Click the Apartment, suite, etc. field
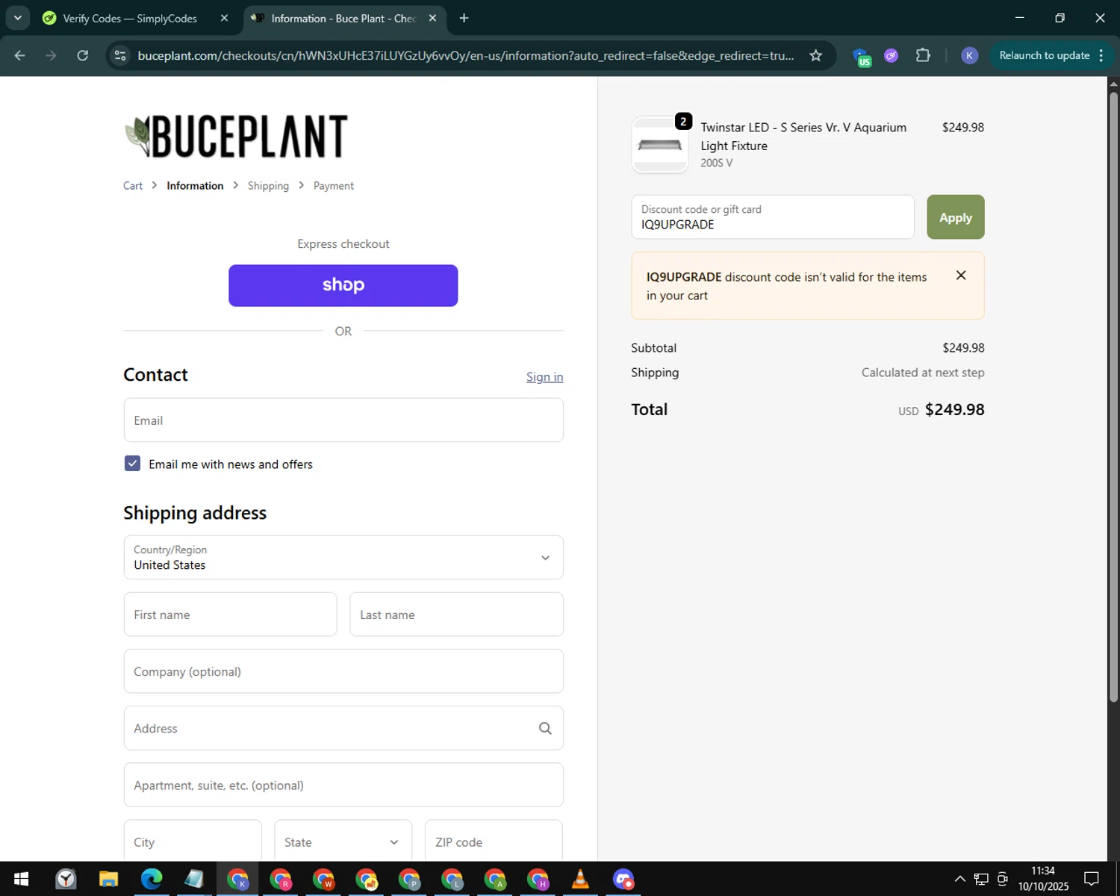The width and height of the screenshot is (1120, 896). tap(343, 785)
